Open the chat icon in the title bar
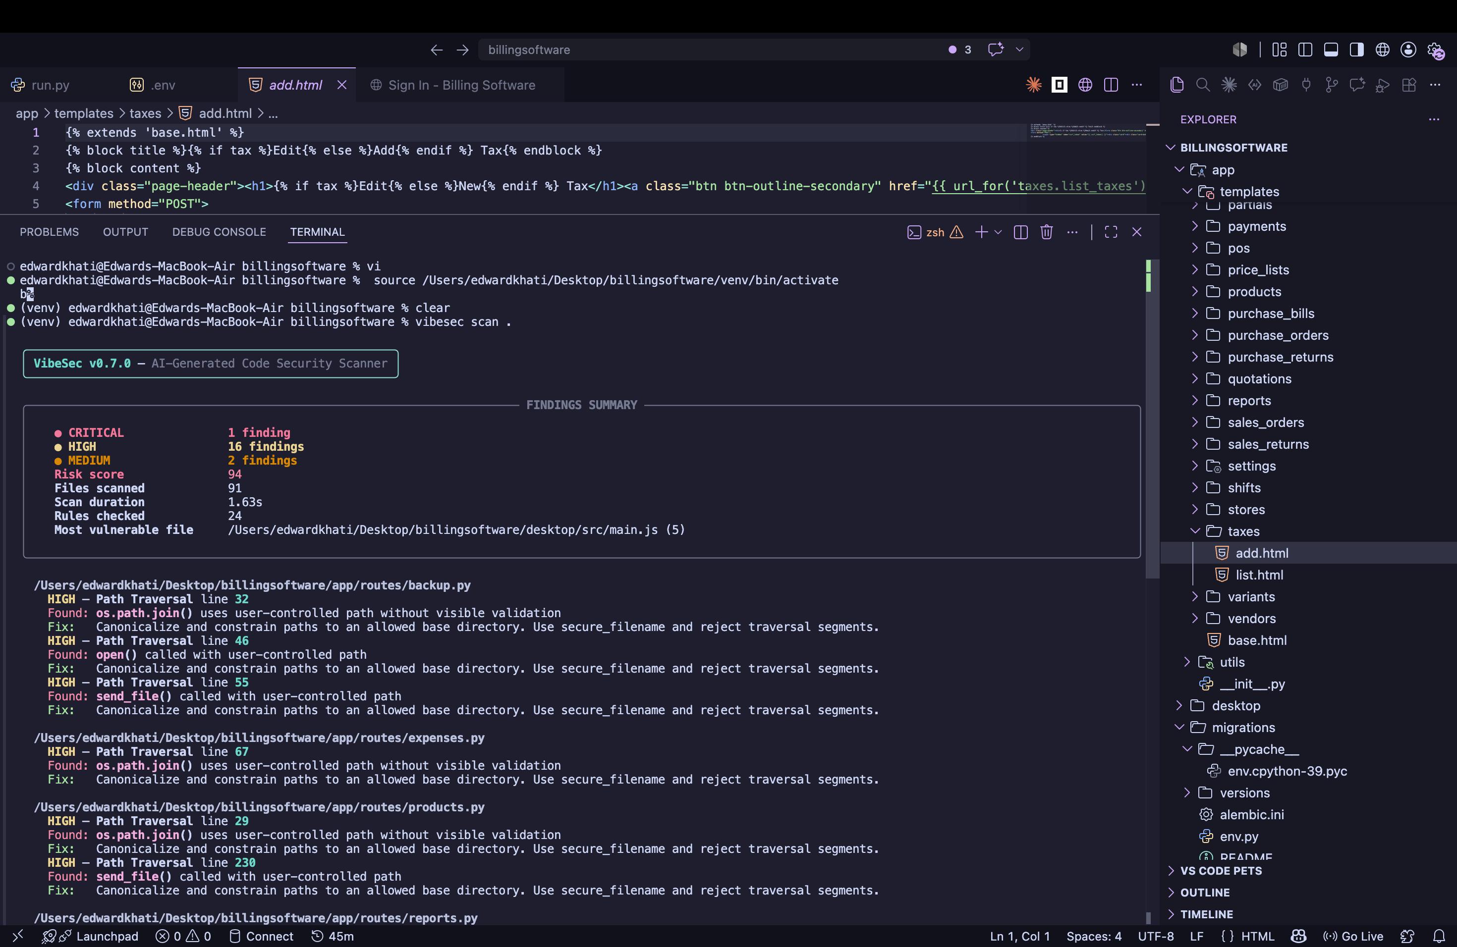The width and height of the screenshot is (1457, 947). coord(996,50)
